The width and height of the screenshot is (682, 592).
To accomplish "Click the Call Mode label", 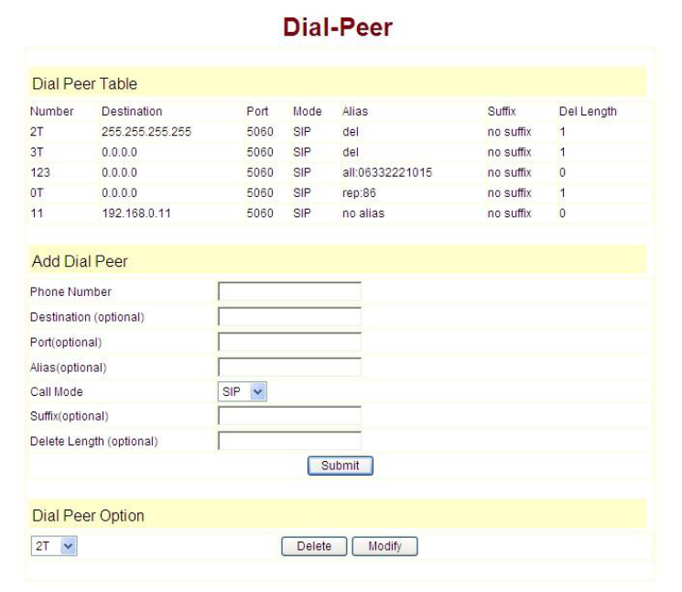I will (x=57, y=392).
